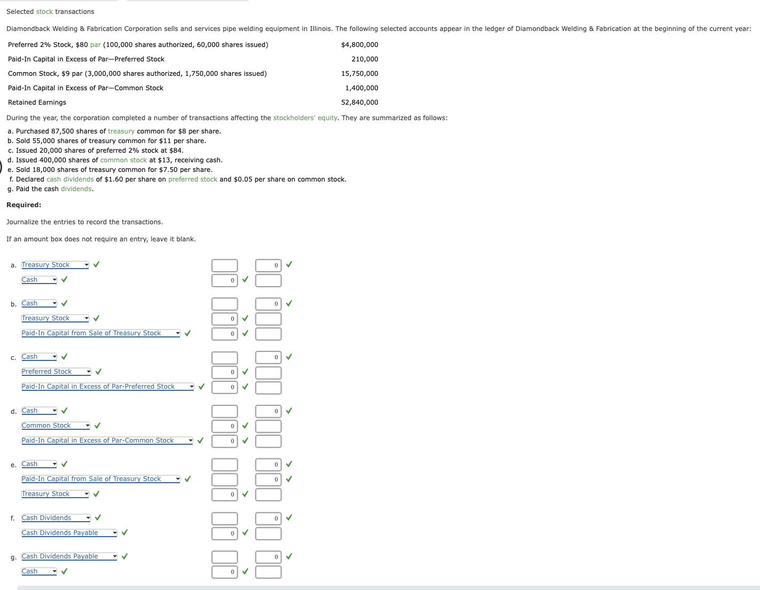
Task: Click debit box for entry g Cash Dividends Payable
Action: 225,557
